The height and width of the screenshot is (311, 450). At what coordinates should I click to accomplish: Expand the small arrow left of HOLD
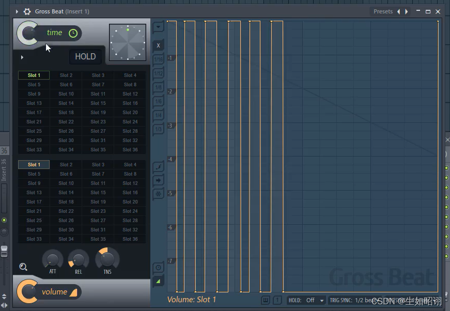tap(22, 57)
